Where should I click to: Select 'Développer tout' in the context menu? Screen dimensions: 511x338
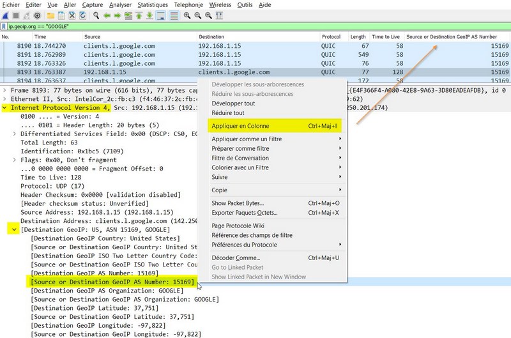coord(233,103)
